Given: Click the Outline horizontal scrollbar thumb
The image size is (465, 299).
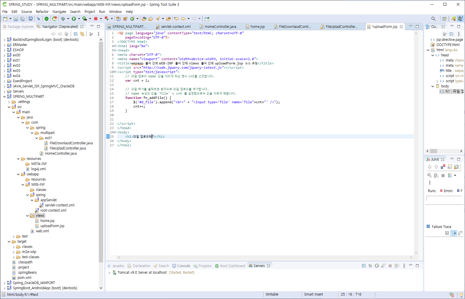Looking at the screenshot, I should pos(433,151).
